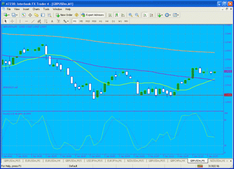Select the equidistant channel tool

(39, 21)
